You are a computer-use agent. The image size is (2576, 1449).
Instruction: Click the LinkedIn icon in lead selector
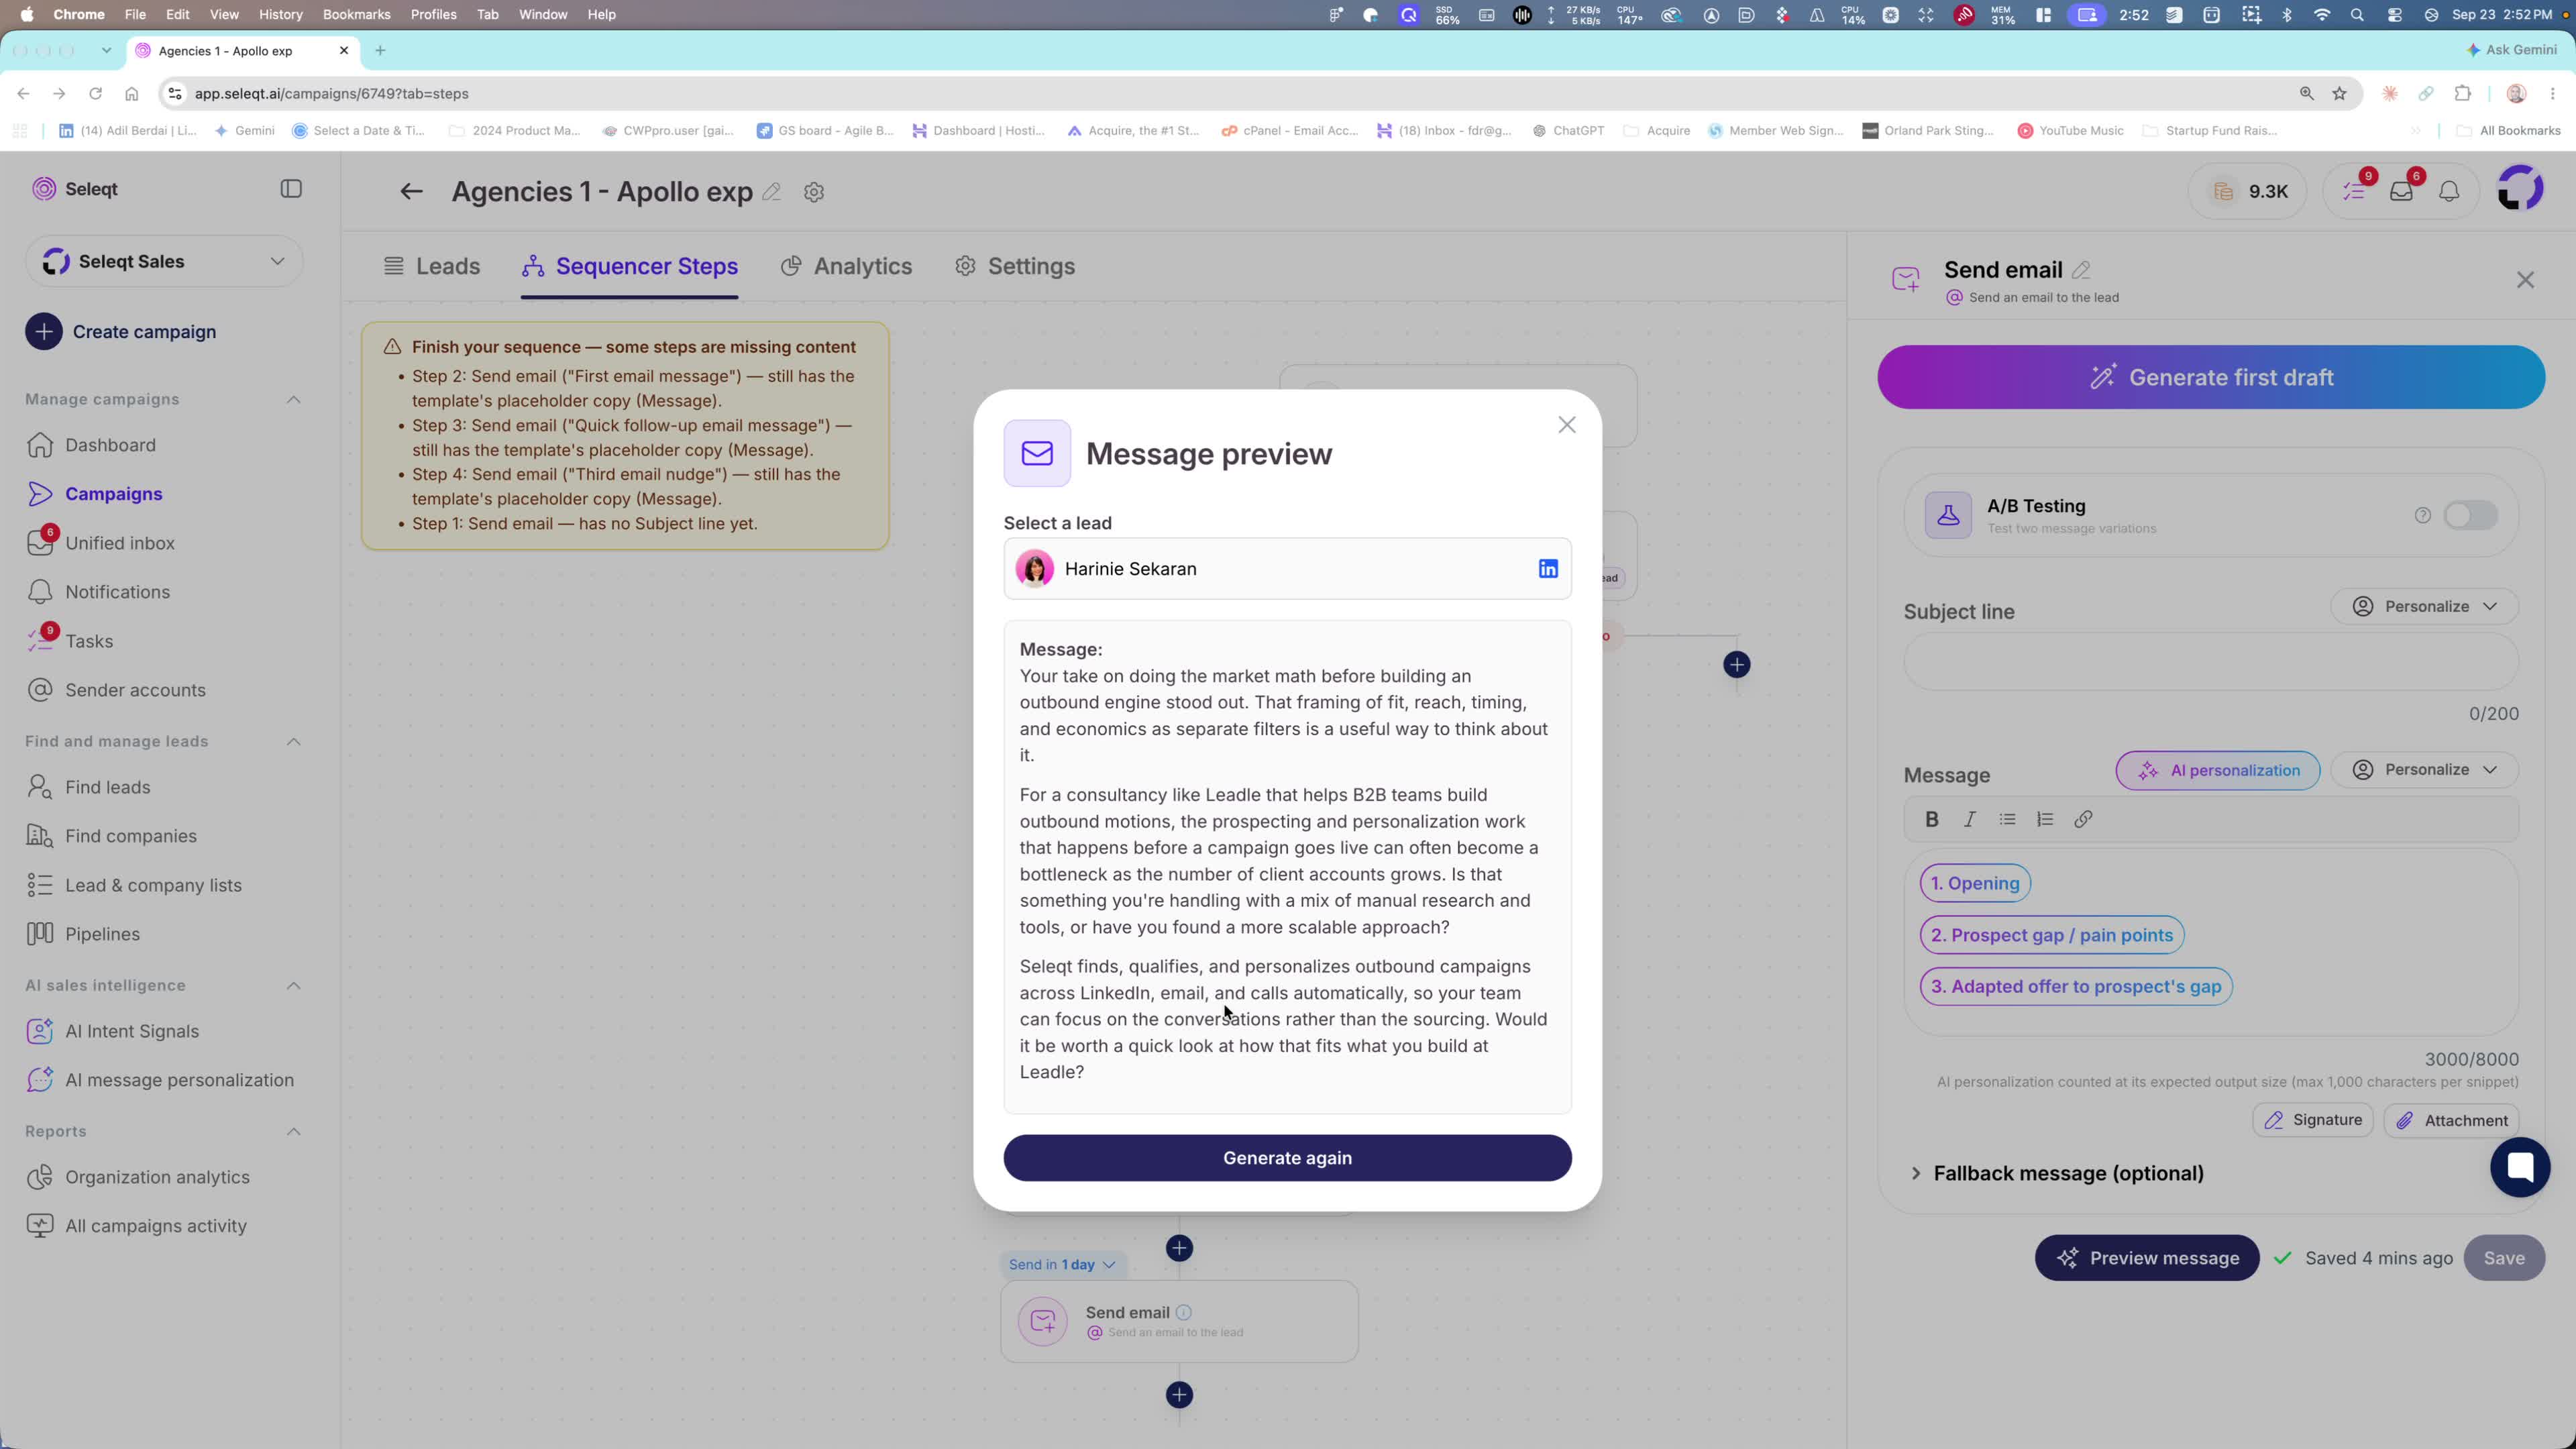pyautogui.click(x=1548, y=569)
